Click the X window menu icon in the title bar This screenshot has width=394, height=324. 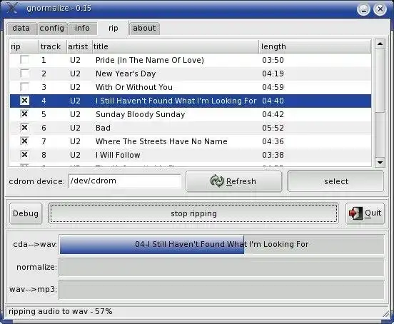point(12,8)
